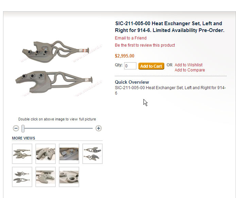Show the fourth thumbnail in the top row
This screenshot has height=198, width=236.
click(92, 154)
